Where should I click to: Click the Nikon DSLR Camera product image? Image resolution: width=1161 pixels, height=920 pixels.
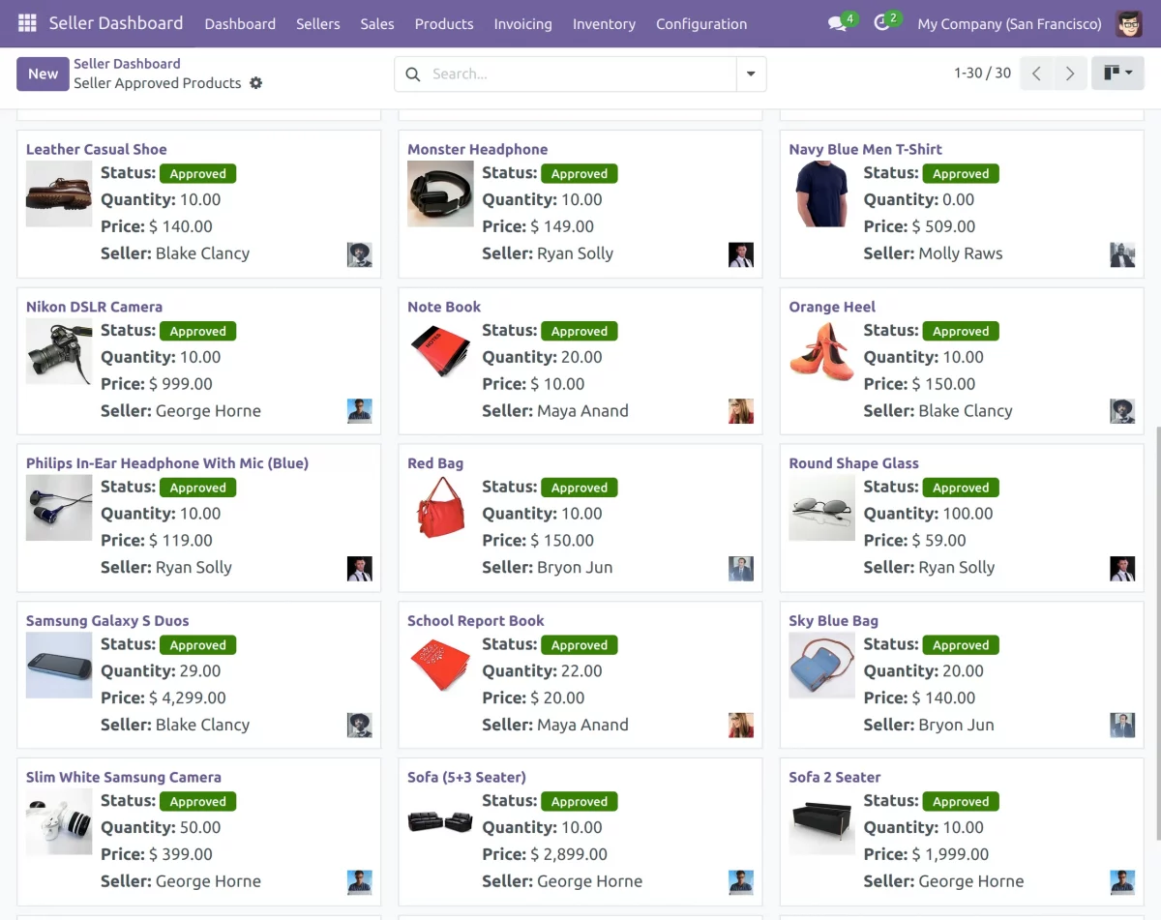click(59, 351)
